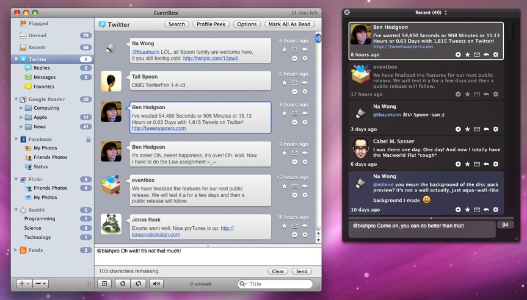Image resolution: width=527 pixels, height=300 pixels.
Task: Click the Facebook lock icon
Action: coord(88,139)
